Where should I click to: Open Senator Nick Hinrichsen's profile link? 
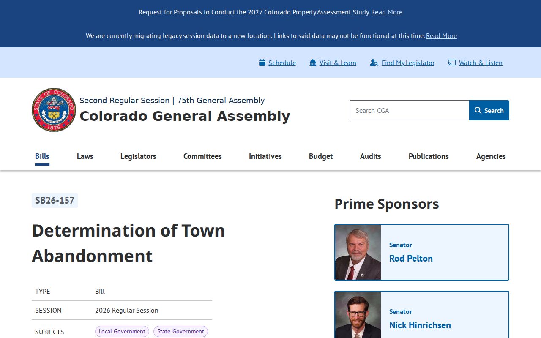[420, 325]
